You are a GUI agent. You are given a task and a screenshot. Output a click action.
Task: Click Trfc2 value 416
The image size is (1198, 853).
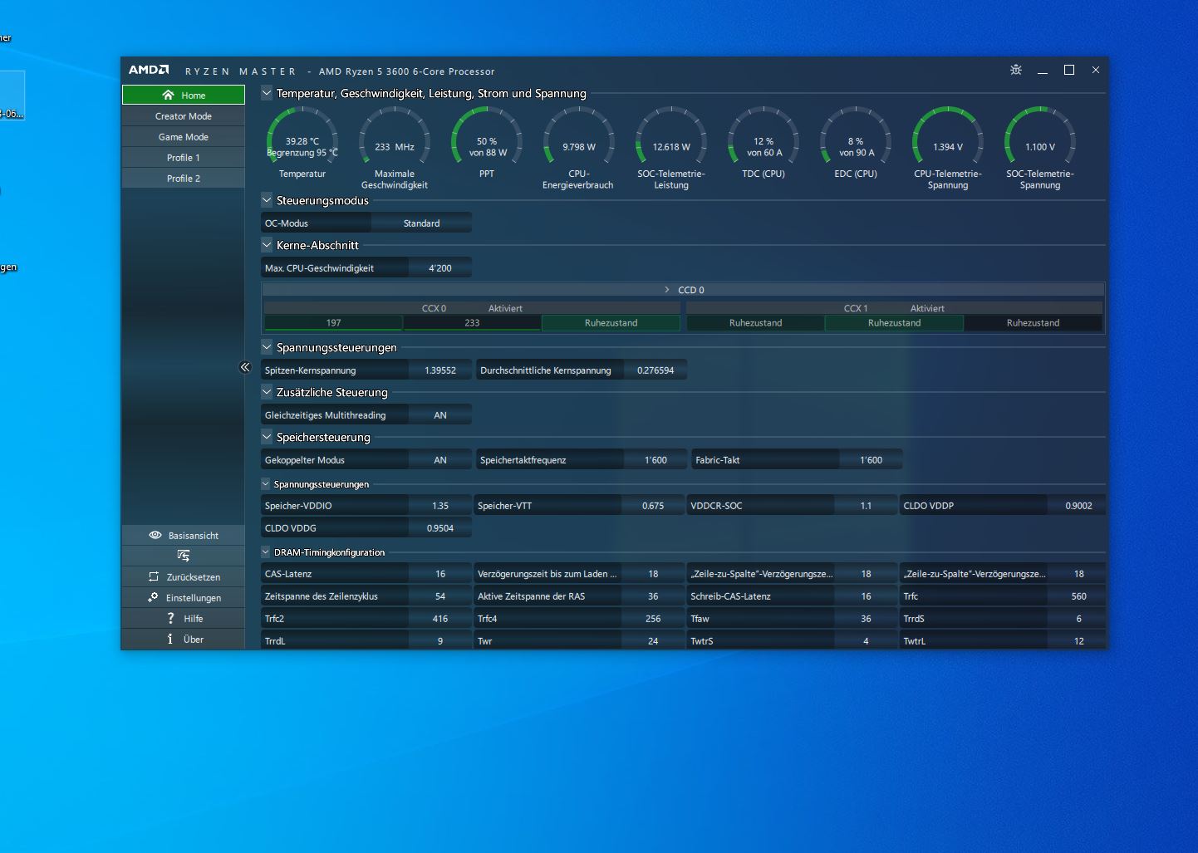click(440, 619)
